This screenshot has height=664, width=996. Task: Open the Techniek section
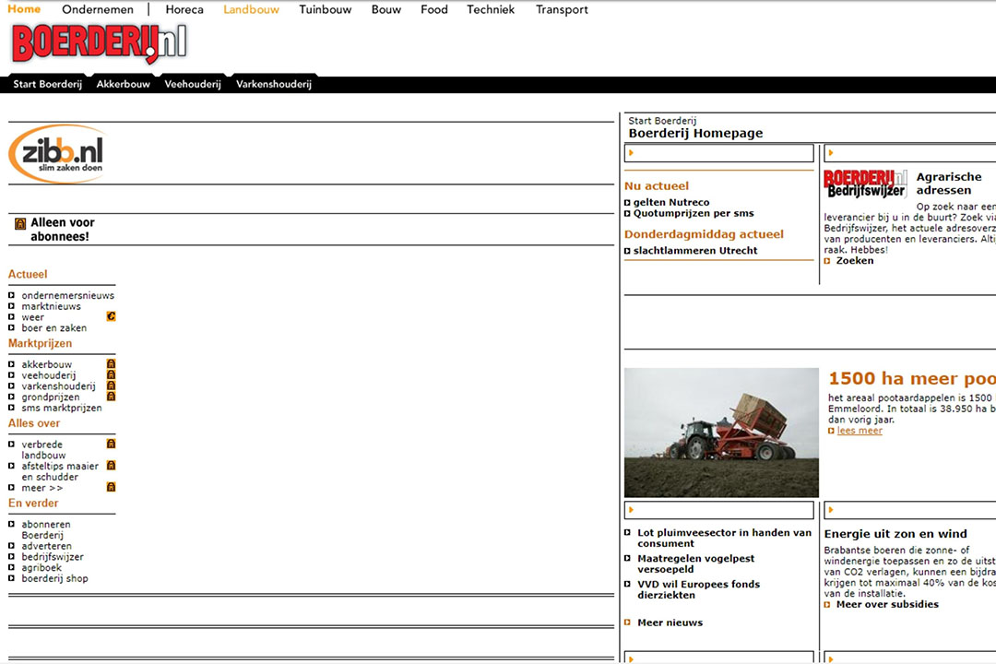(x=491, y=9)
